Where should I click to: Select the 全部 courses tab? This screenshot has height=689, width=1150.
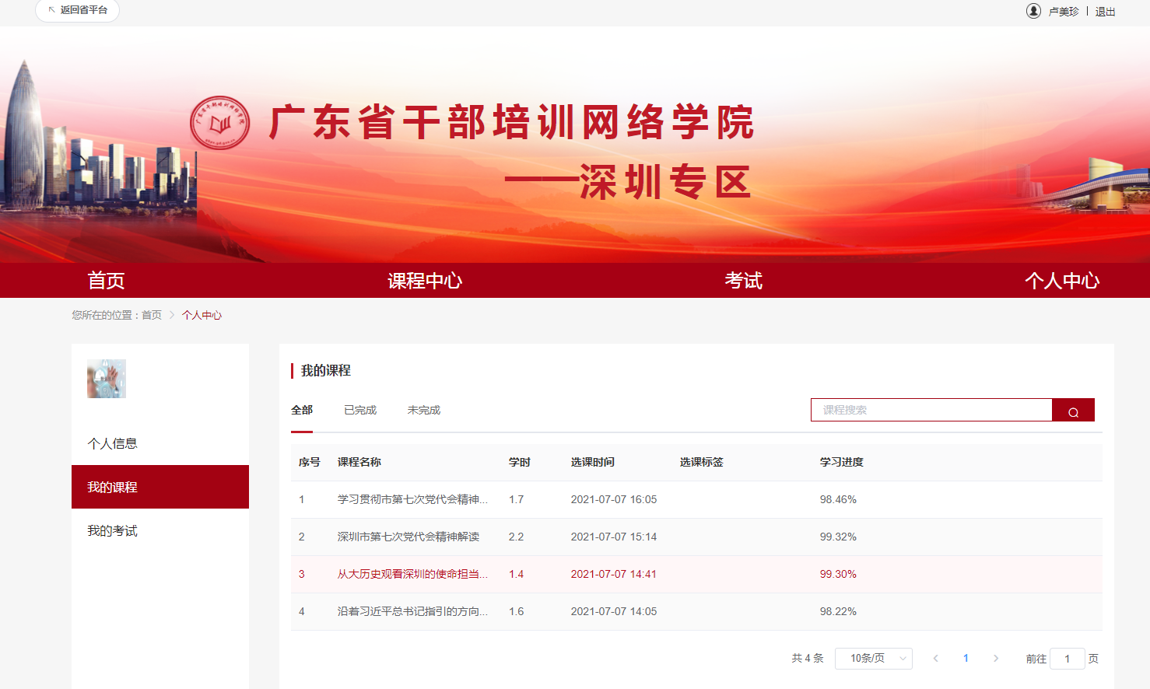point(302,410)
